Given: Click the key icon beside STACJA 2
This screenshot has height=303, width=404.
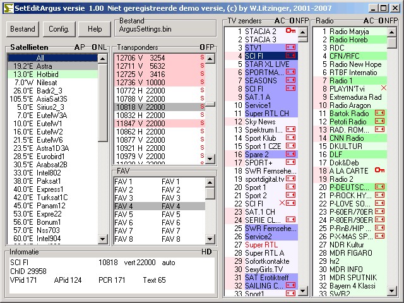Looking at the screenshot, I should [x=290, y=31].
